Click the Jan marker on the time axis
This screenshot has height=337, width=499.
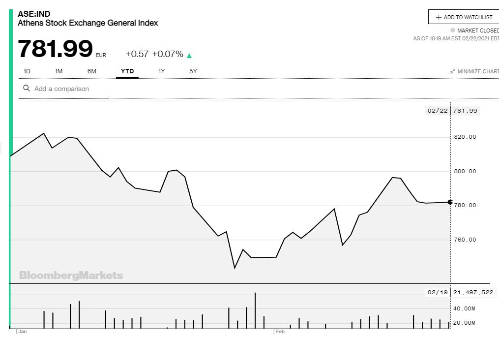tap(22, 332)
